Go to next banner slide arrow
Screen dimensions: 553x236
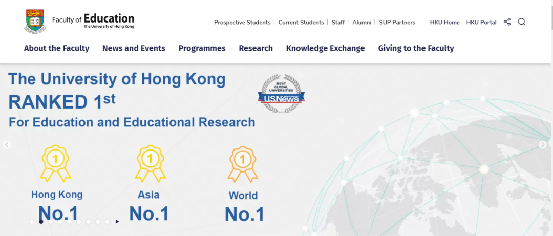point(543,145)
